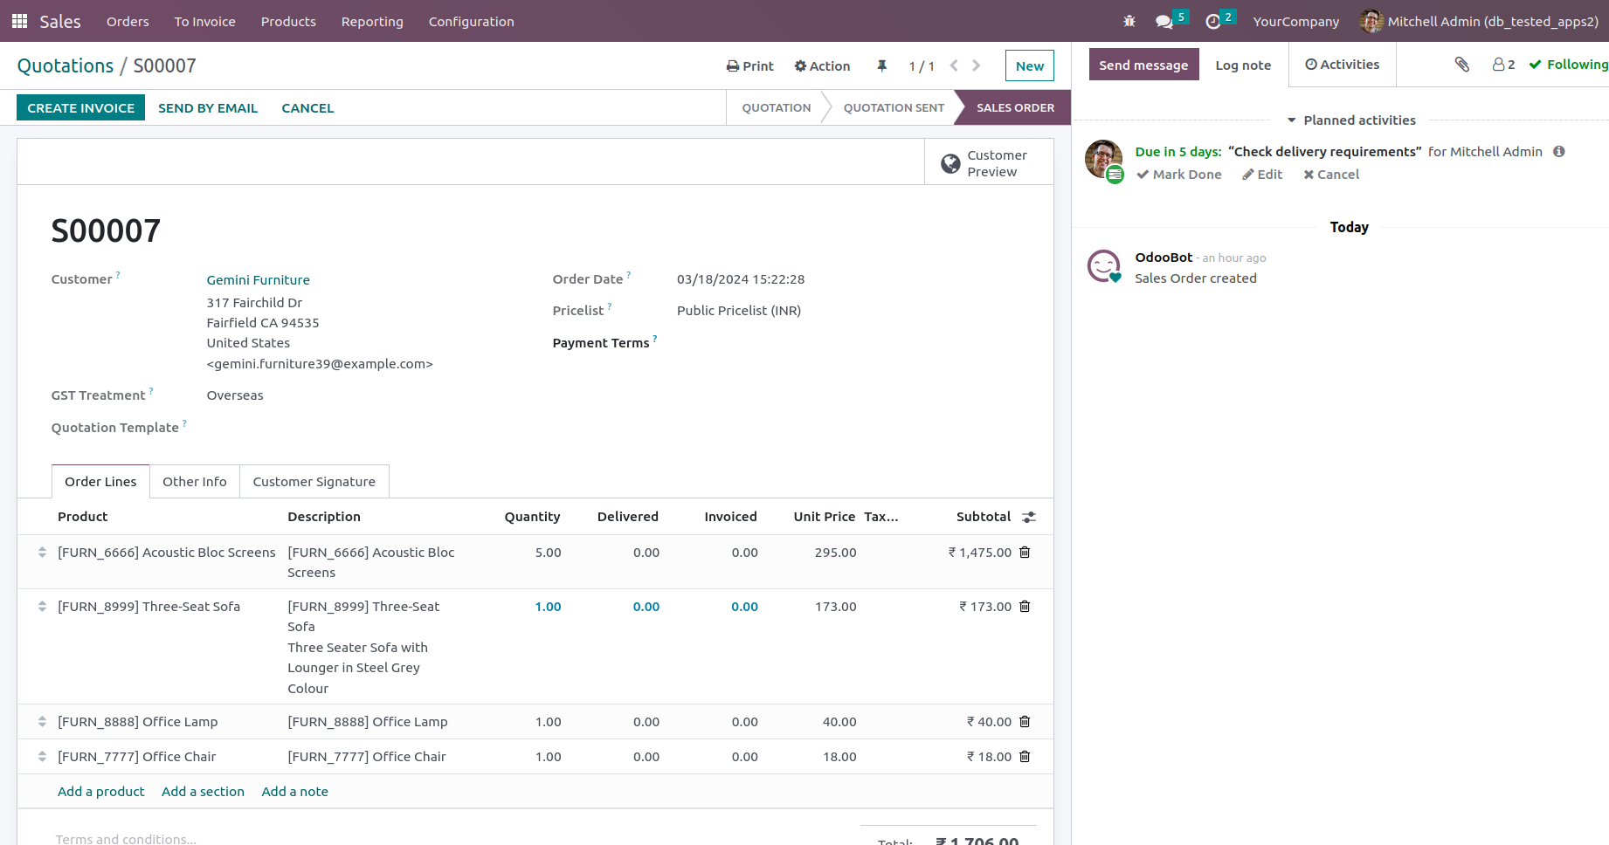Collapse the Planned activities section
Image resolution: width=1609 pixels, height=845 pixels.
[x=1350, y=120]
